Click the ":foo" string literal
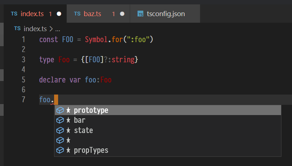This screenshot has width=292, height=166. pyautogui.click(x=138, y=40)
